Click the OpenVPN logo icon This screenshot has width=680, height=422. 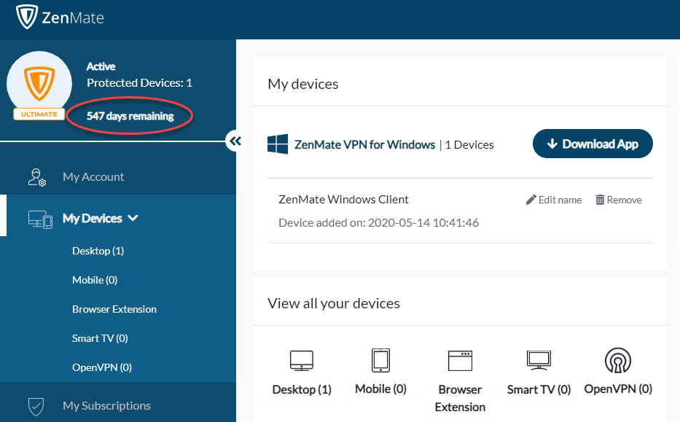pyautogui.click(x=618, y=361)
